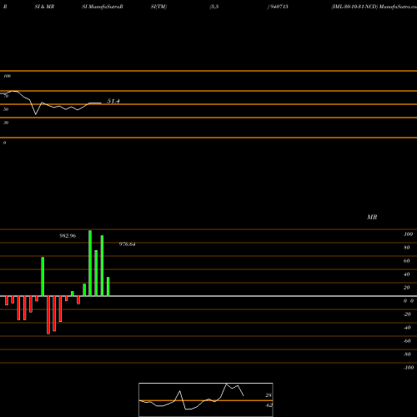Screen dimensions: 417x417
Task: Click the price label 976.64
Action: (127, 244)
